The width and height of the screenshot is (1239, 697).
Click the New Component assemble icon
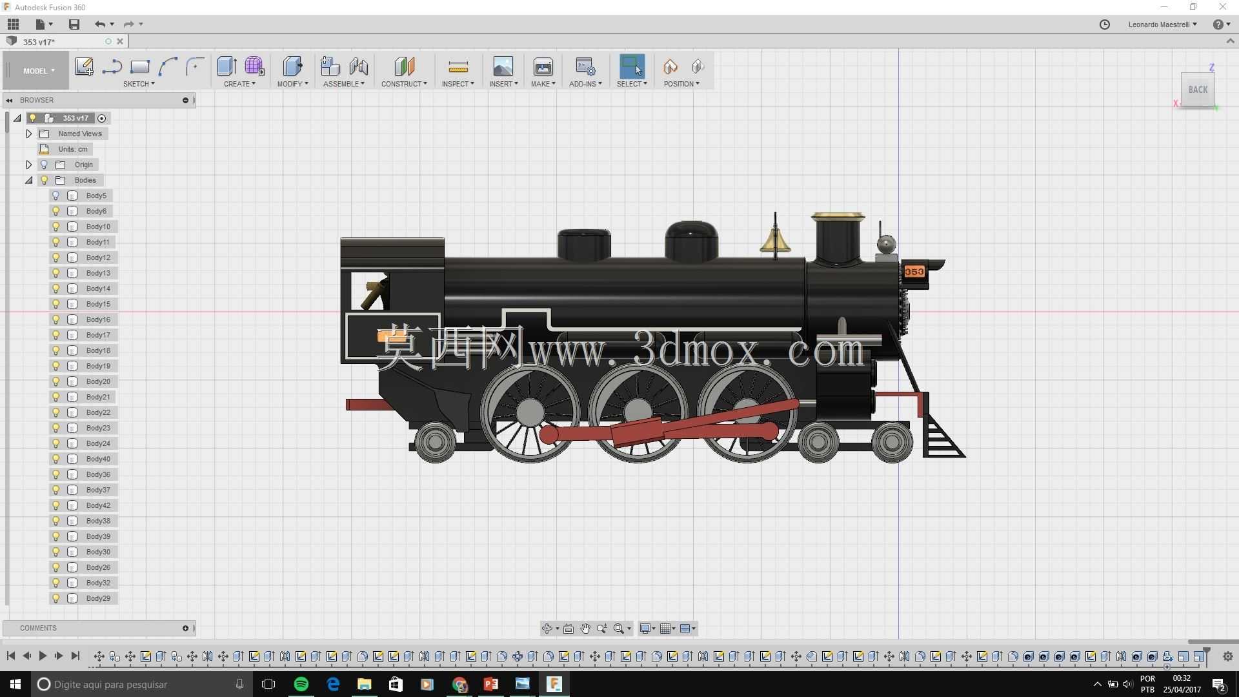click(330, 66)
